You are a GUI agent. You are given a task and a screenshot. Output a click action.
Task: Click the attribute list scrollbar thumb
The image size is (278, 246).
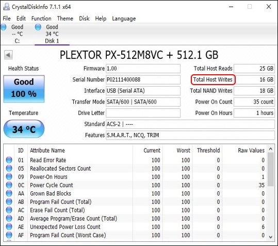tap(271, 170)
